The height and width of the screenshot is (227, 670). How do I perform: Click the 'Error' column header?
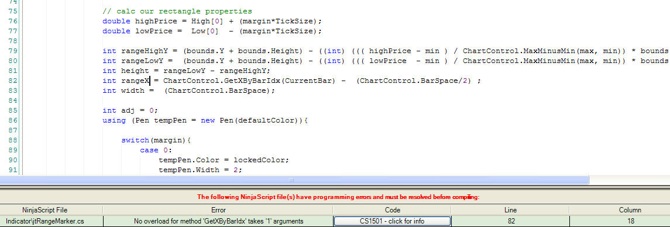pos(218,210)
